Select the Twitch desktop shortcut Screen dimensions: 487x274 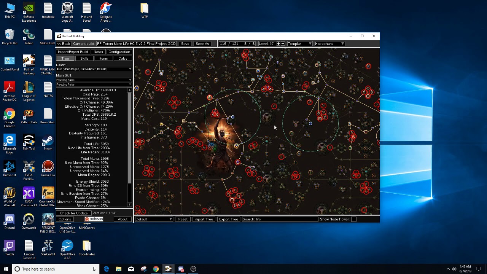10,248
